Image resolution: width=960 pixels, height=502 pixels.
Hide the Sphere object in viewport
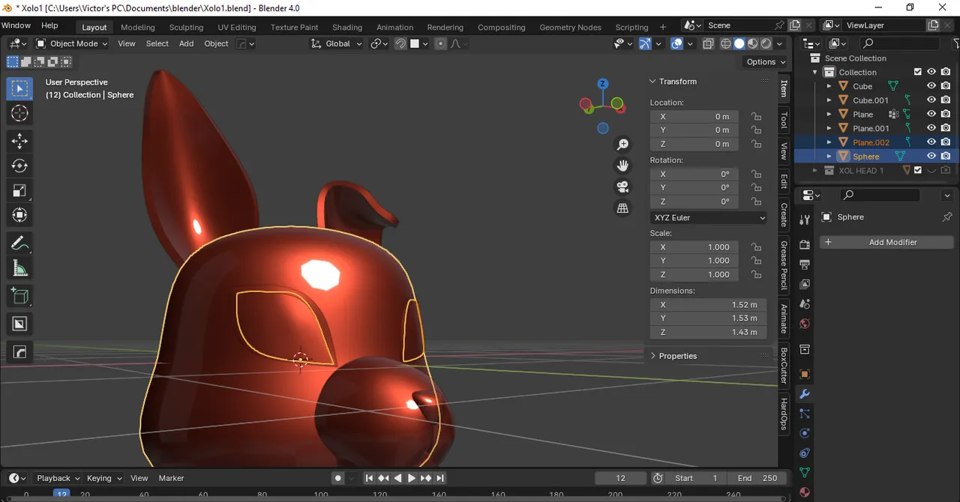[931, 157]
